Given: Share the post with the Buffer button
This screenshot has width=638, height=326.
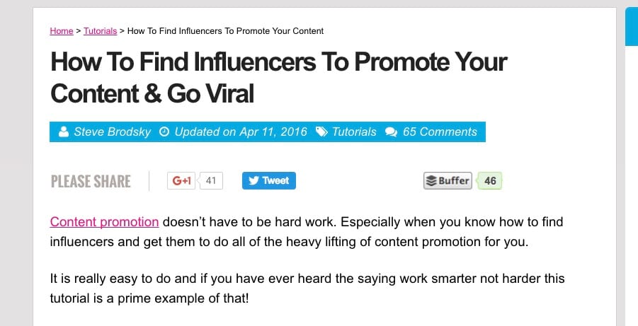Looking at the screenshot, I should 448,181.
